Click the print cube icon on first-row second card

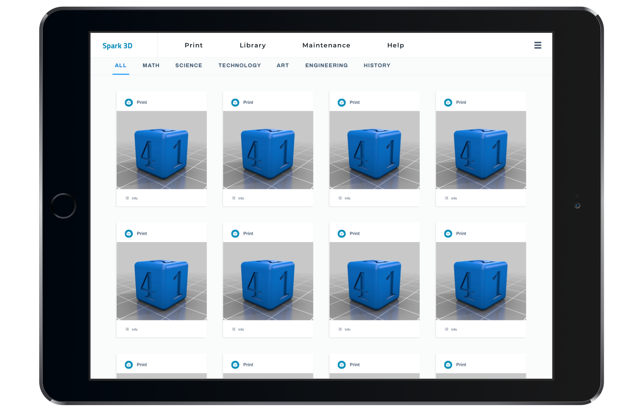235,102
